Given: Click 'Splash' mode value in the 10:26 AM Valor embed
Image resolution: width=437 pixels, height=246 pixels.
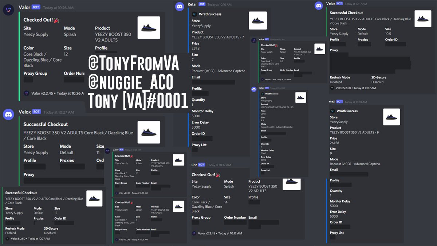Looking at the screenshot, I should tap(70, 35).
